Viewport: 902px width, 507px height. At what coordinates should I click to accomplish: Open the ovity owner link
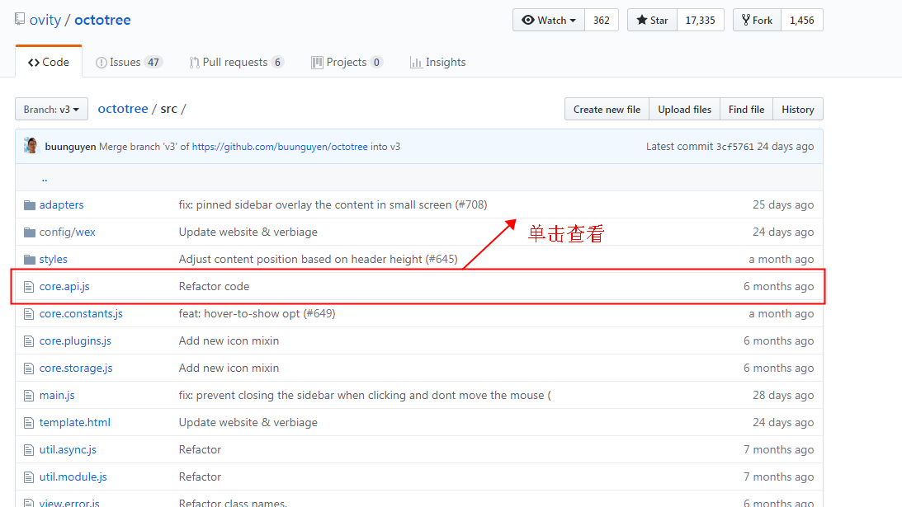point(45,20)
